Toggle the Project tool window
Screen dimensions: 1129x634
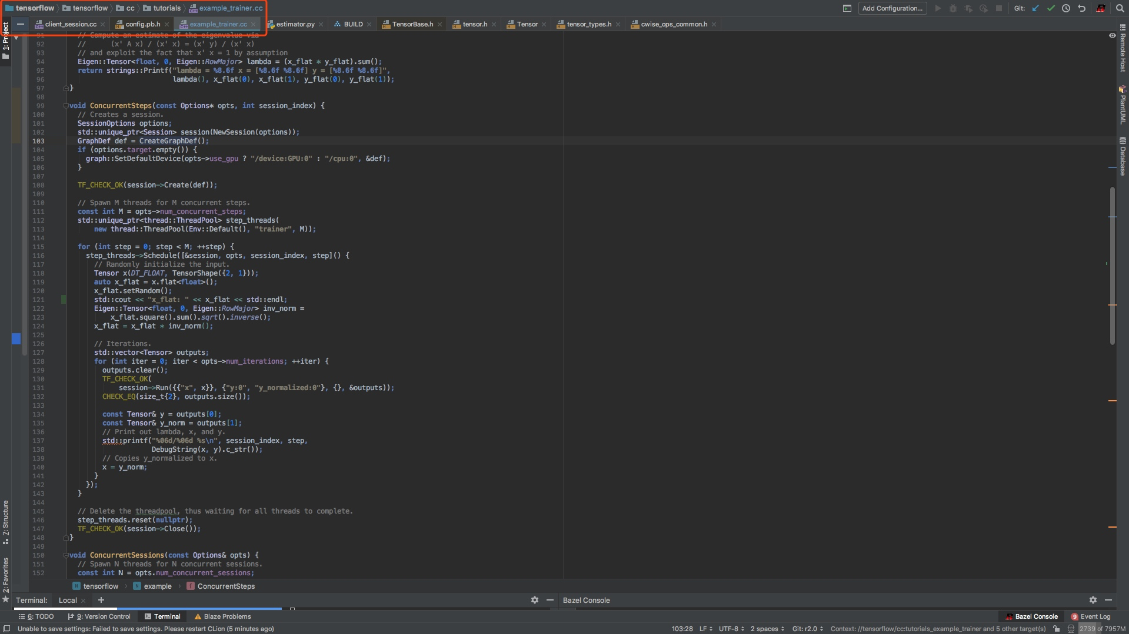tap(5, 40)
